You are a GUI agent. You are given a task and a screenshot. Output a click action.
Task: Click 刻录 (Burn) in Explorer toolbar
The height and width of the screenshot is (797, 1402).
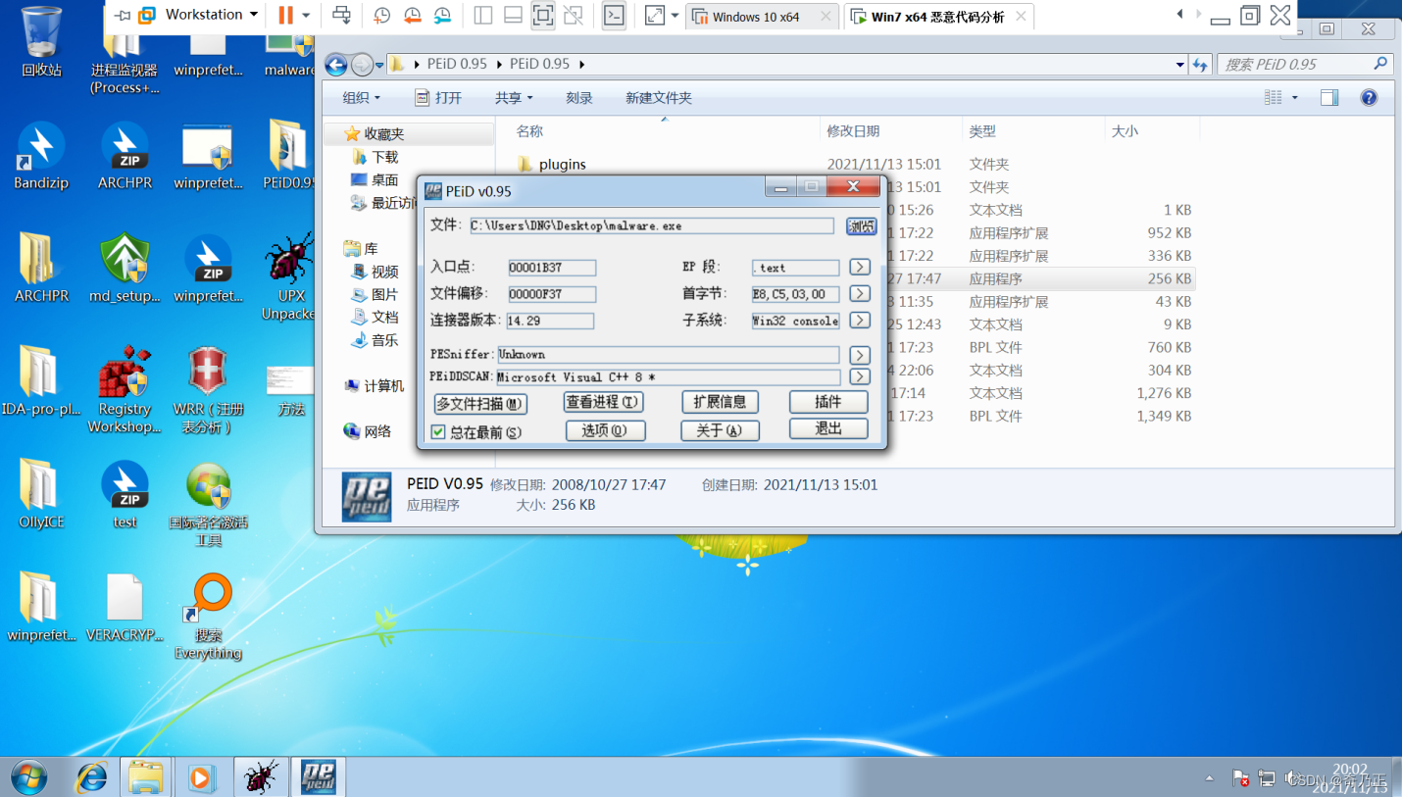click(579, 98)
